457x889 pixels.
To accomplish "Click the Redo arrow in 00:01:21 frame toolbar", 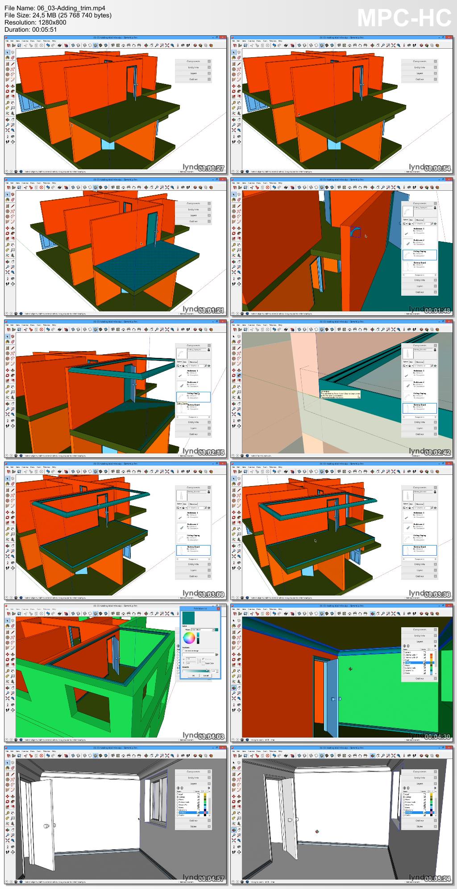I will (53, 188).
